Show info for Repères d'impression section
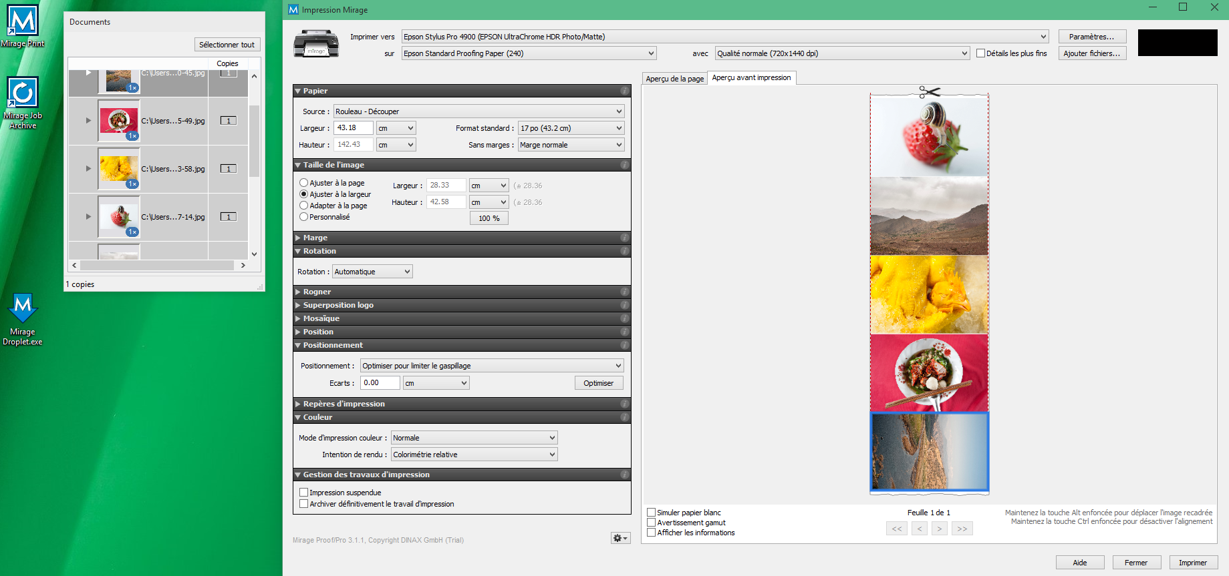The height and width of the screenshot is (576, 1229). tap(624, 404)
